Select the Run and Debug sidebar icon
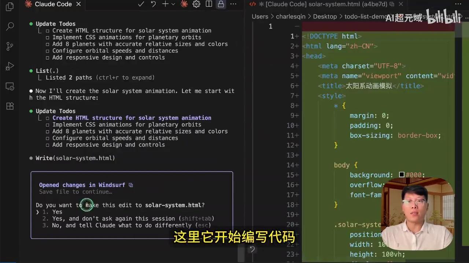 tap(9, 66)
